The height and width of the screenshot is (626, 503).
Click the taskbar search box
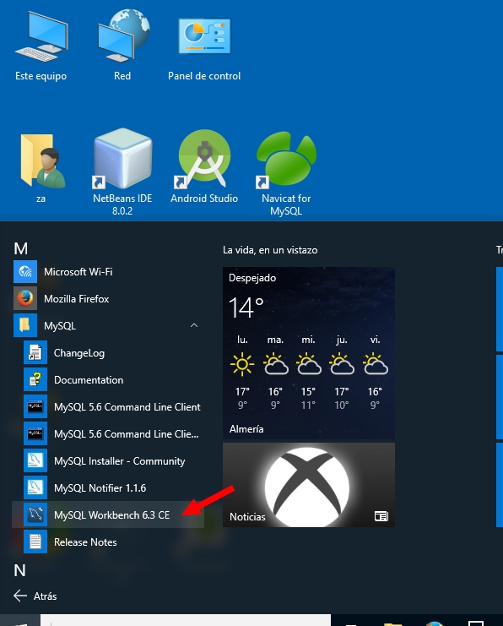coord(186,620)
